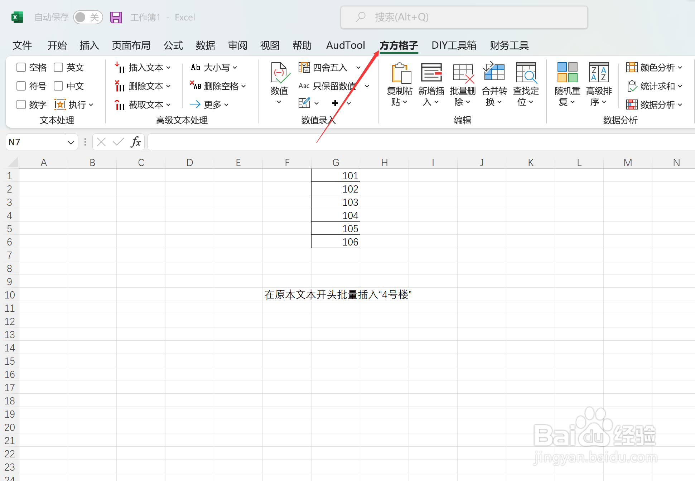Click the formula bar dots handle
The image size is (695, 481).
click(85, 142)
